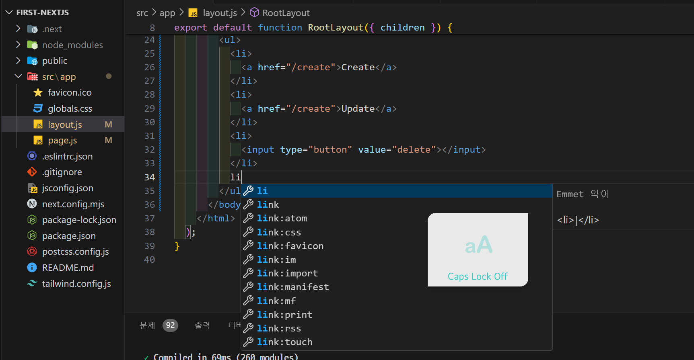The height and width of the screenshot is (360, 694).
Task: Select the 'link:rss' suggestion
Action: pyautogui.click(x=396, y=328)
